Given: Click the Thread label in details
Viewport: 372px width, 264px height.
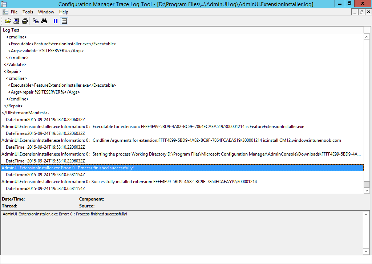Looking at the screenshot, I should click(x=9, y=206).
